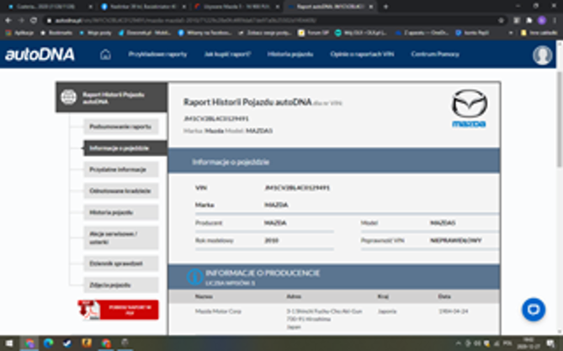Open a new browser tab with plus
This screenshot has height=351, width=563.
pyautogui.click(x=385, y=7)
